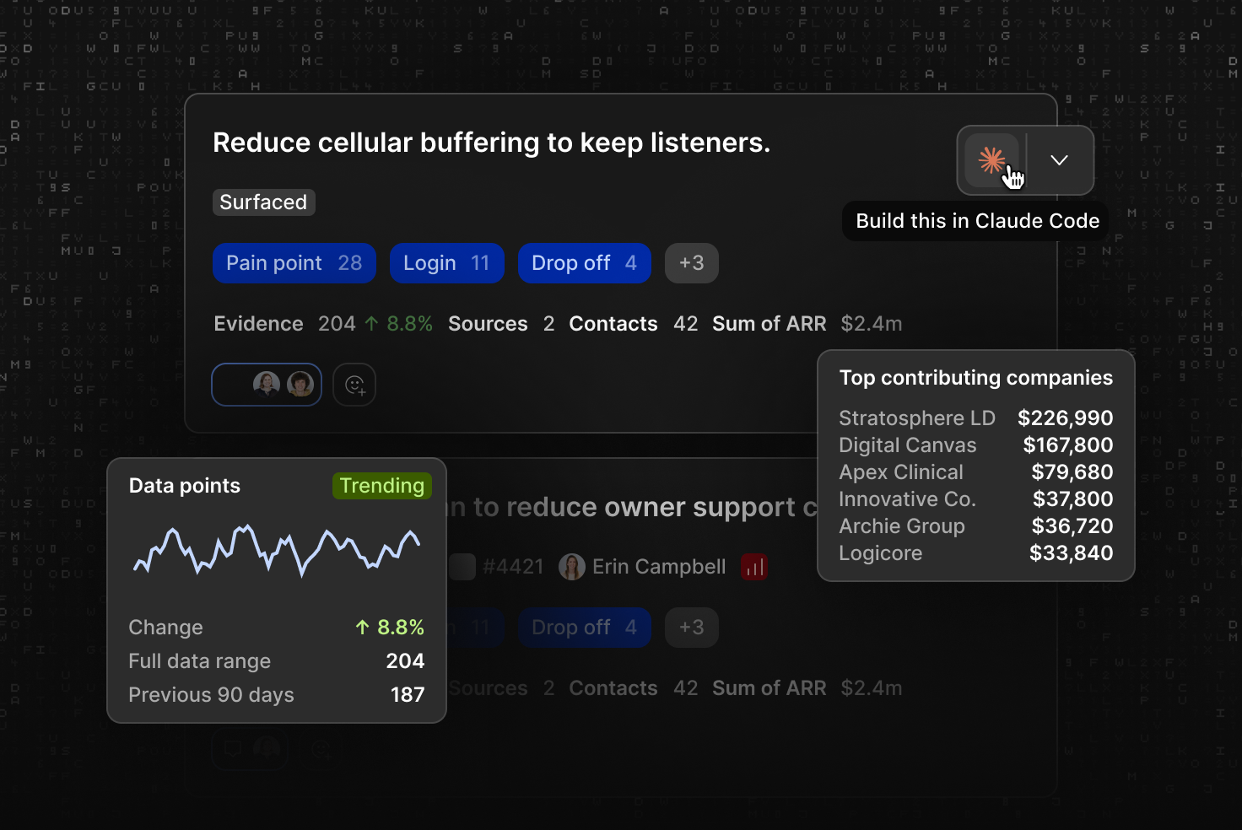This screenshot has height=830, width=1242.
Task: Click the Data points sparkline chart
Action: [277, 550]
